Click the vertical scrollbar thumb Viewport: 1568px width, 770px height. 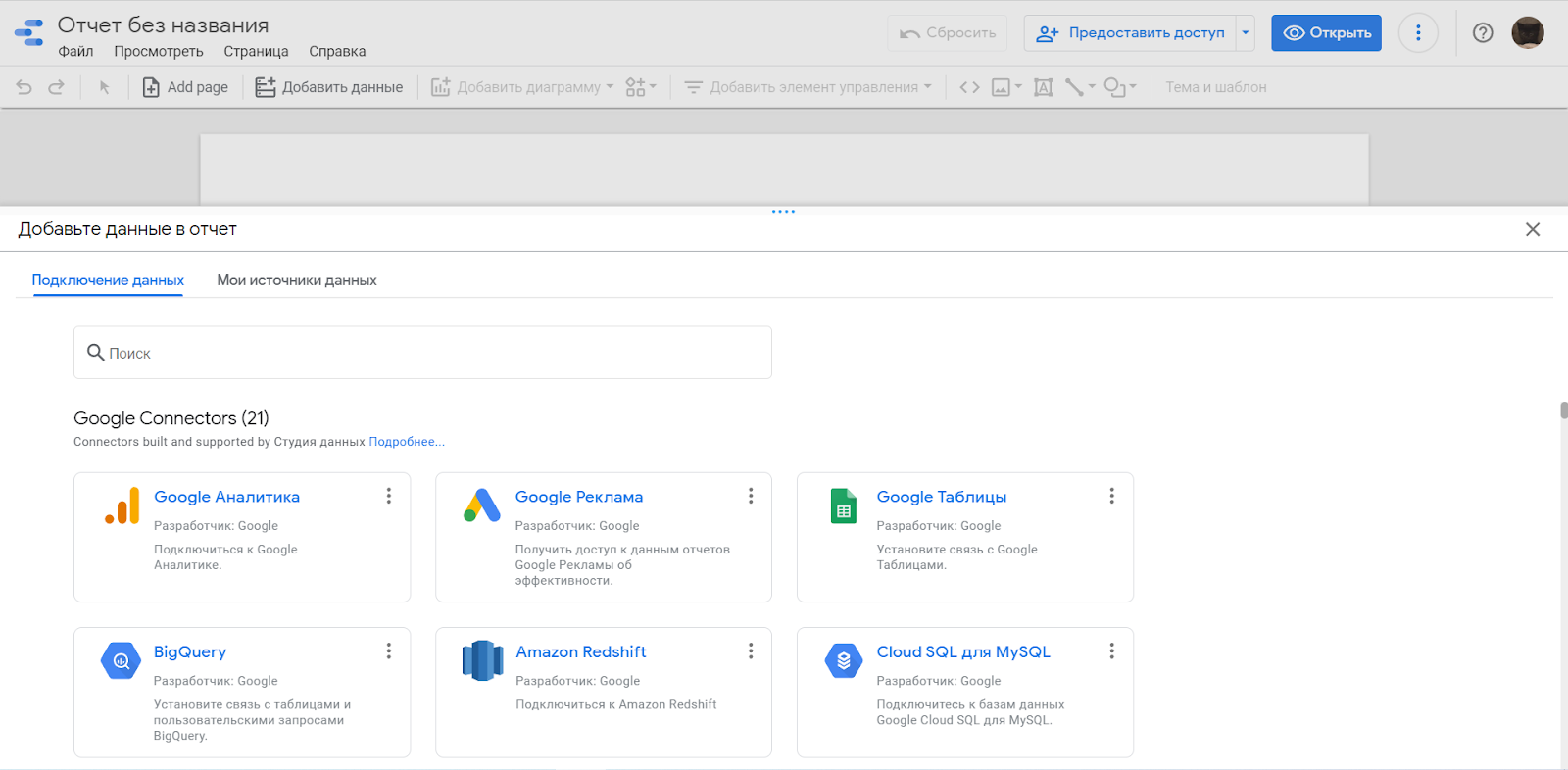pyautogui.click(x=1563, y=409)
